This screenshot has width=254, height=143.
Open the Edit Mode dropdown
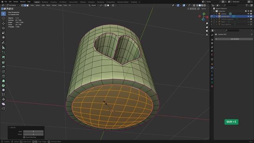13,5
